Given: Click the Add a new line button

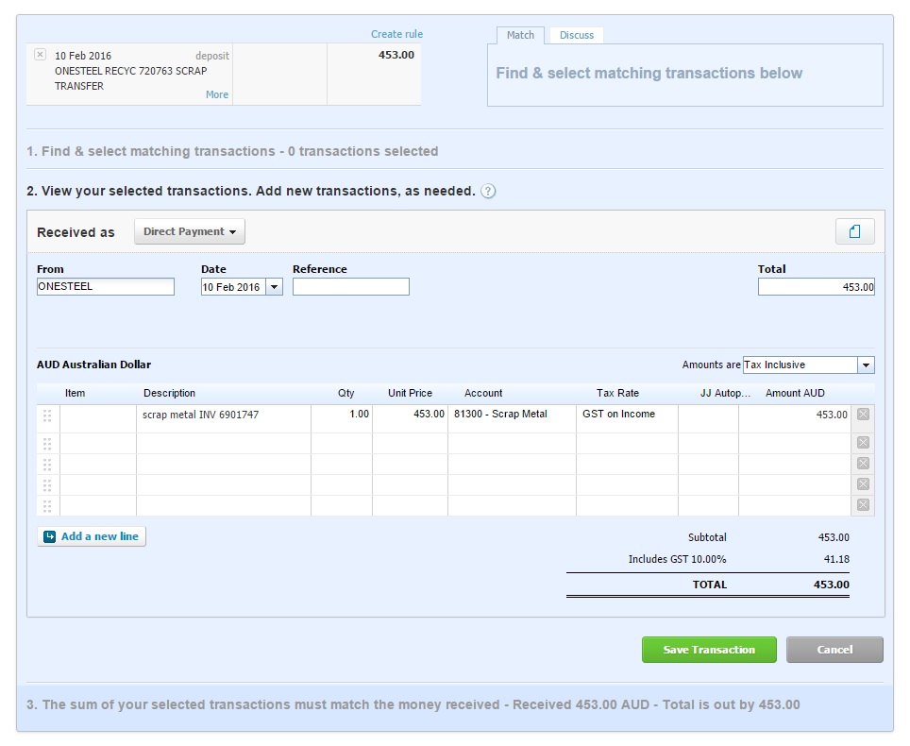Looking at the screenshot, I should (92, 536).
